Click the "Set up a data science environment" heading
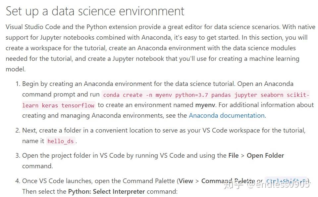The image size is (318, 197). tap(95, 11)
